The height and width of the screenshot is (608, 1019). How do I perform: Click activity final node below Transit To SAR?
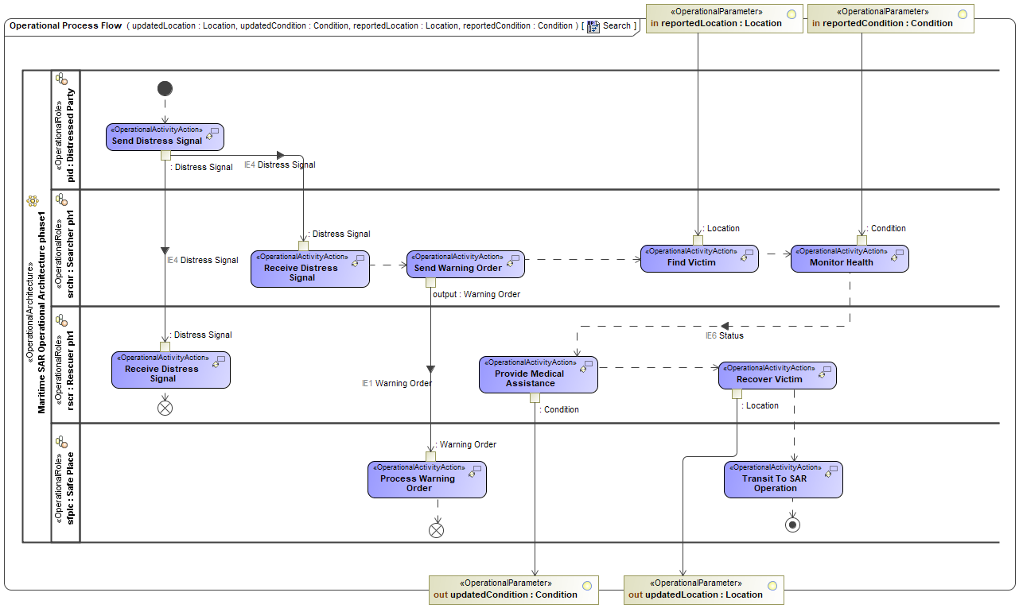coord(792,525)
